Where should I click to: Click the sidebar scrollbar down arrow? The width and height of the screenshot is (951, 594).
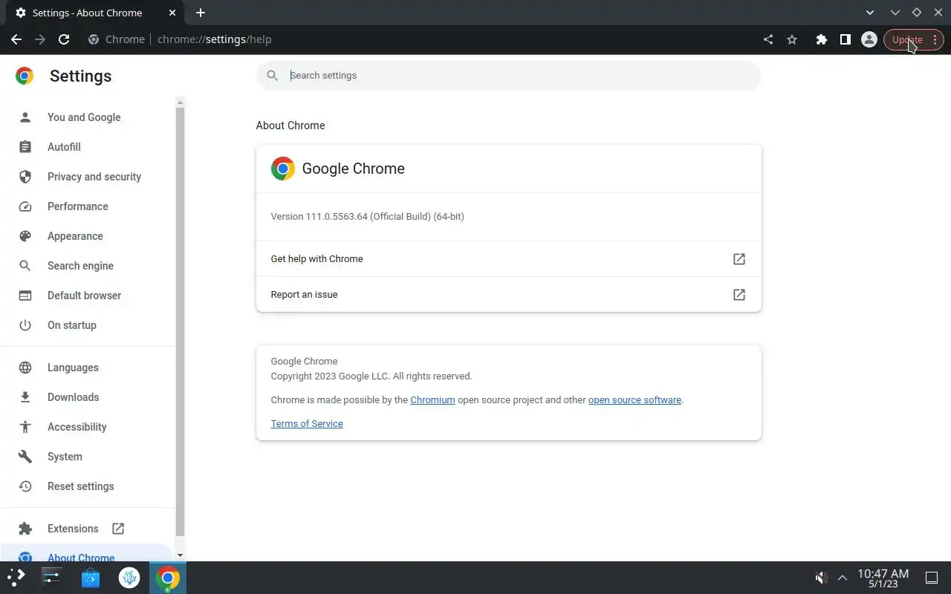[x=179, y=555]
